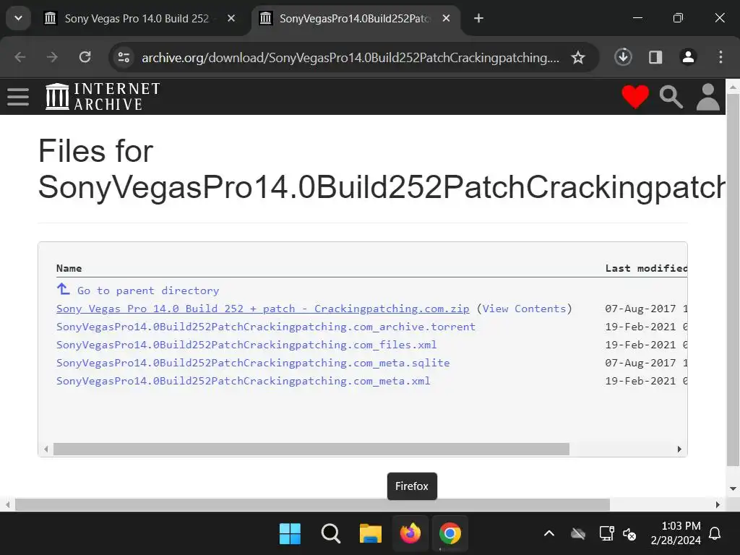Go forward to the next page

pos(52,57)
